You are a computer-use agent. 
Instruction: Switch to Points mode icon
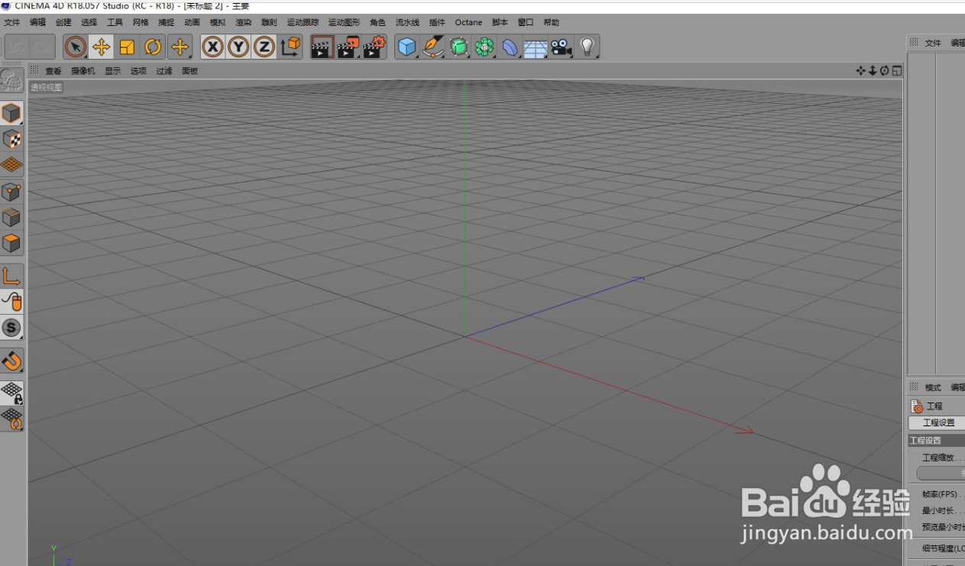pyautogui.click(x=11, y=192)
